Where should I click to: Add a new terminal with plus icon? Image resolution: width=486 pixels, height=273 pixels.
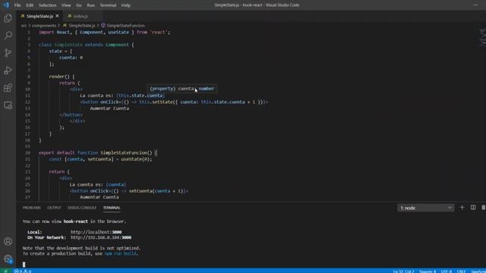pos(462,207)
